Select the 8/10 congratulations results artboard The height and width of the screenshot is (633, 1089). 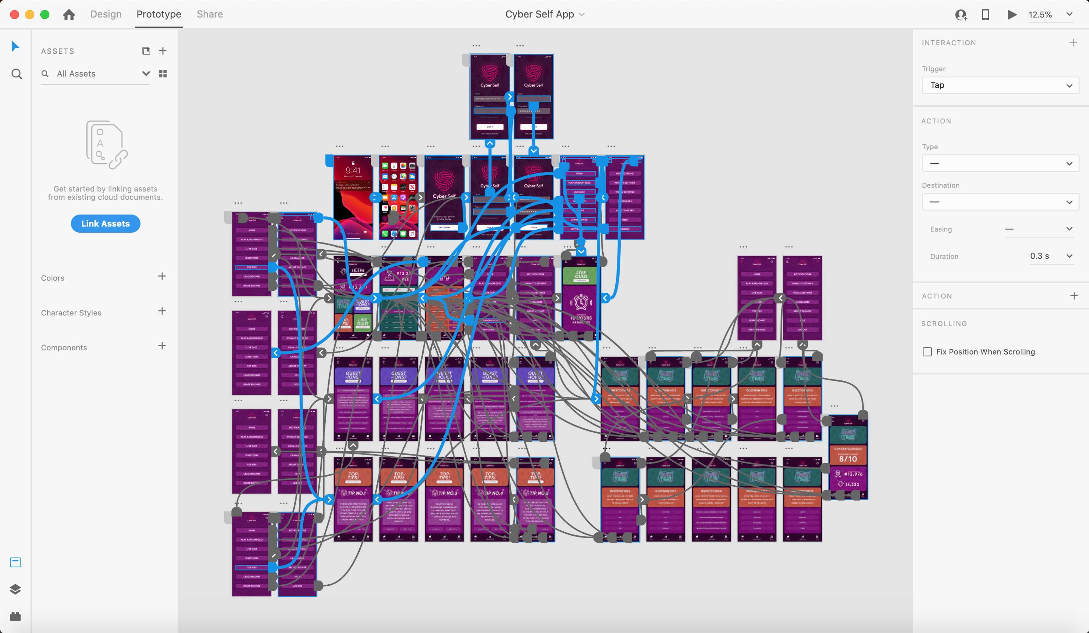(x=848, y=458)
